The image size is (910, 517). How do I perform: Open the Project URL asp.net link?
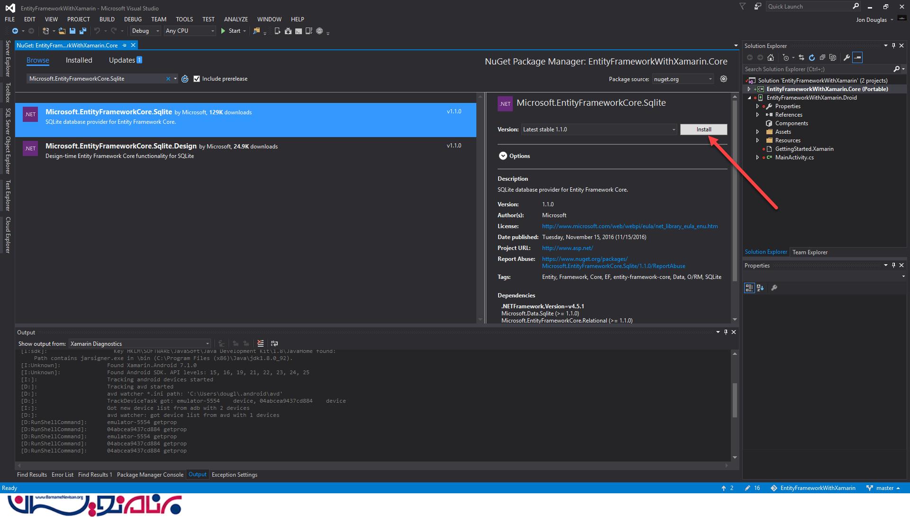coord(567,248)
